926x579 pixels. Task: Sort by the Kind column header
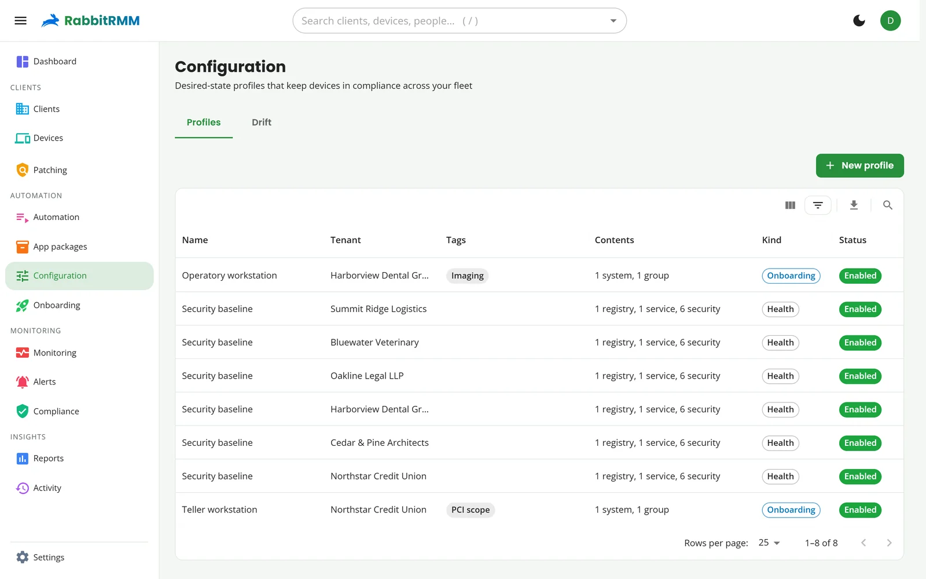coord(771,240)
